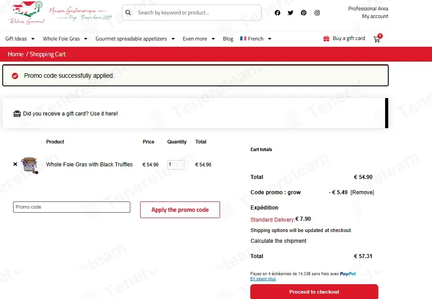Screen dimensions: 432x299
Task: Click Home in the breadcrumb
Action: click(x=15, y=54)
